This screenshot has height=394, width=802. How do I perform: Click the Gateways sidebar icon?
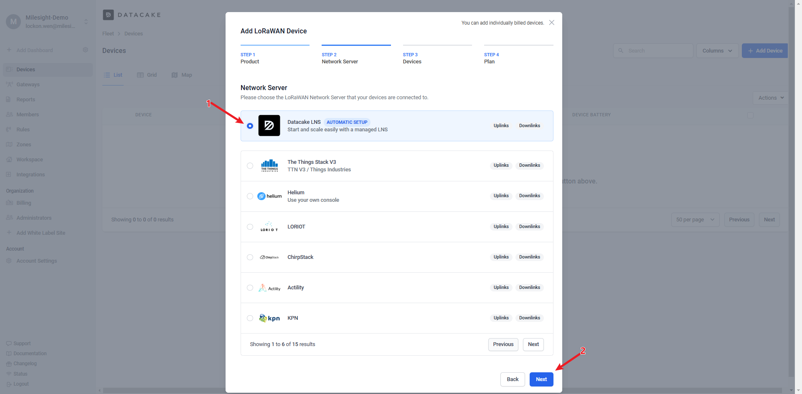9,84
